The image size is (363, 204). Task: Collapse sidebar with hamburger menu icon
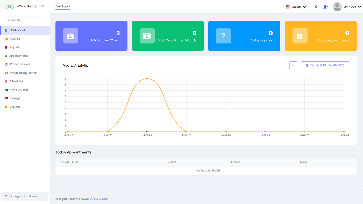coord(43,7)
